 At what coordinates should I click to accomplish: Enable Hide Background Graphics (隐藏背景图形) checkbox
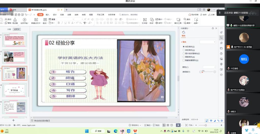pyautogui.click(x=184, y=60)
